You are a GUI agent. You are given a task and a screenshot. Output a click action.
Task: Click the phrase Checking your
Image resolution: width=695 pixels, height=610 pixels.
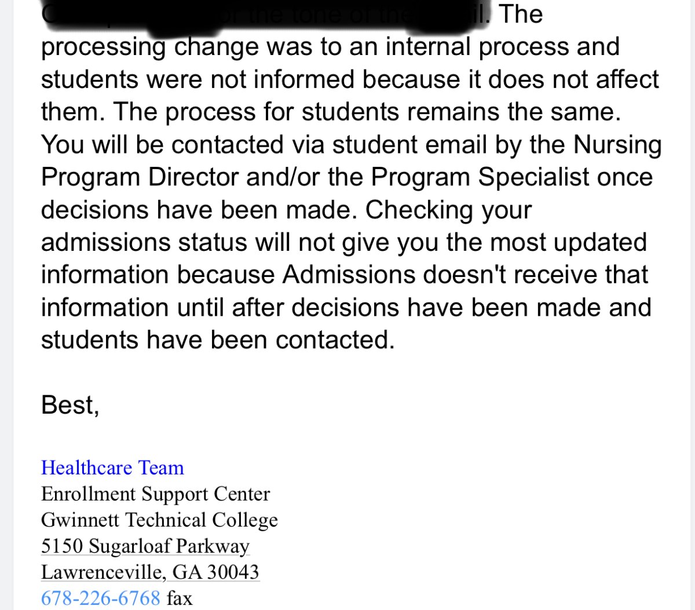448,210
